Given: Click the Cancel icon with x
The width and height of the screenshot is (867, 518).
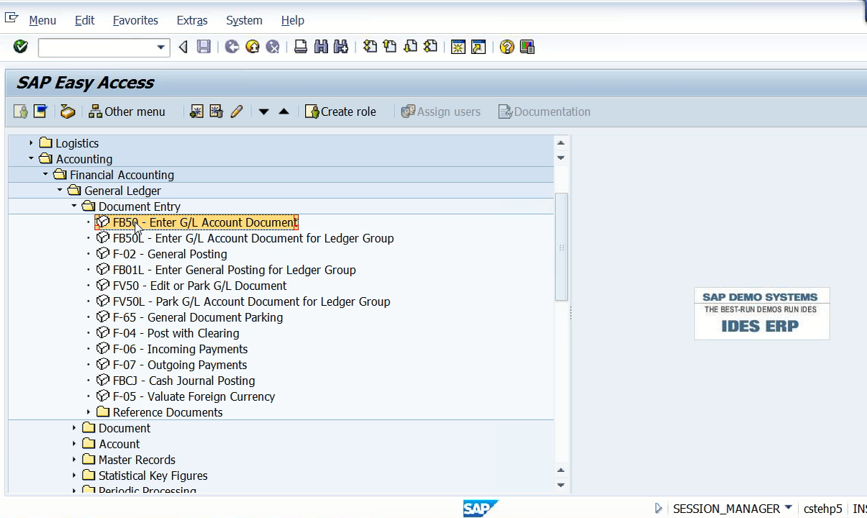Looking at the screenshot, I should click(273, 47).
